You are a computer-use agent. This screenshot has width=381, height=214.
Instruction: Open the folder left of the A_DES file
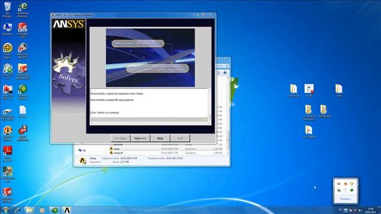pyautogui.click(x=294, y=90)
